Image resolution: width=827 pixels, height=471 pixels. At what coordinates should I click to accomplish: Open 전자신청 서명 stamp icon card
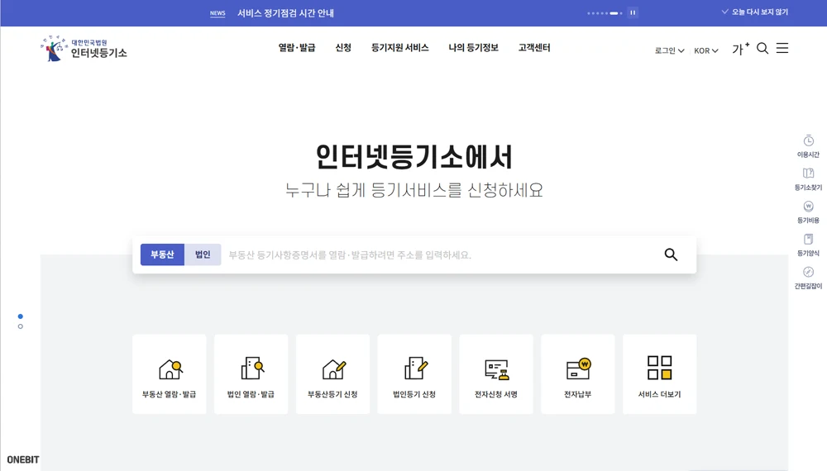[496, 374]
